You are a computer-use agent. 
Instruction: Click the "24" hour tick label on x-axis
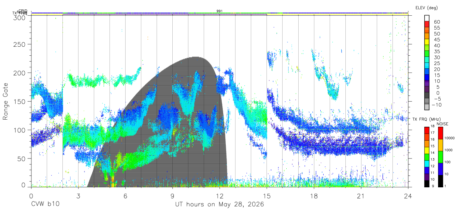pyautogui.click(x=408, y=196)
